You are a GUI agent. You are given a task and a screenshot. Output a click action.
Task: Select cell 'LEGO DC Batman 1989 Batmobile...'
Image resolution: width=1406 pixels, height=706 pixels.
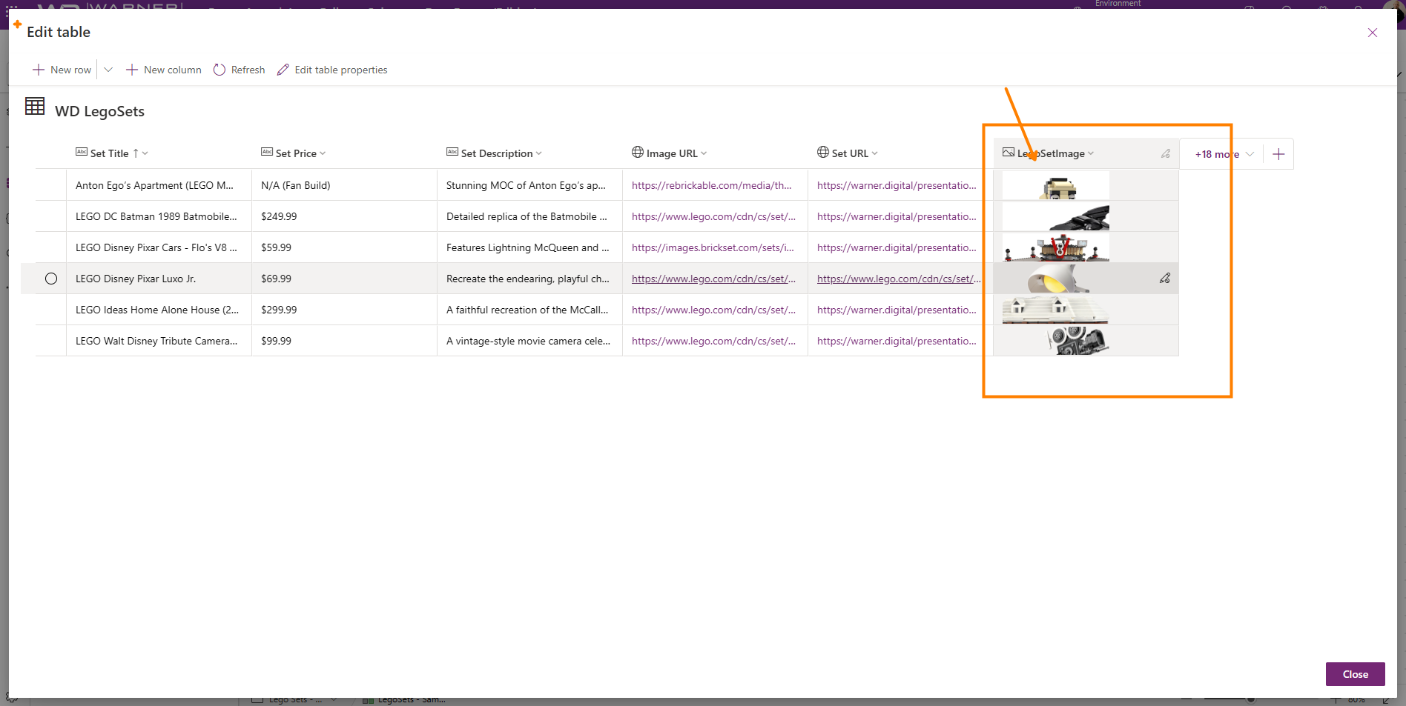pos(159,216)
